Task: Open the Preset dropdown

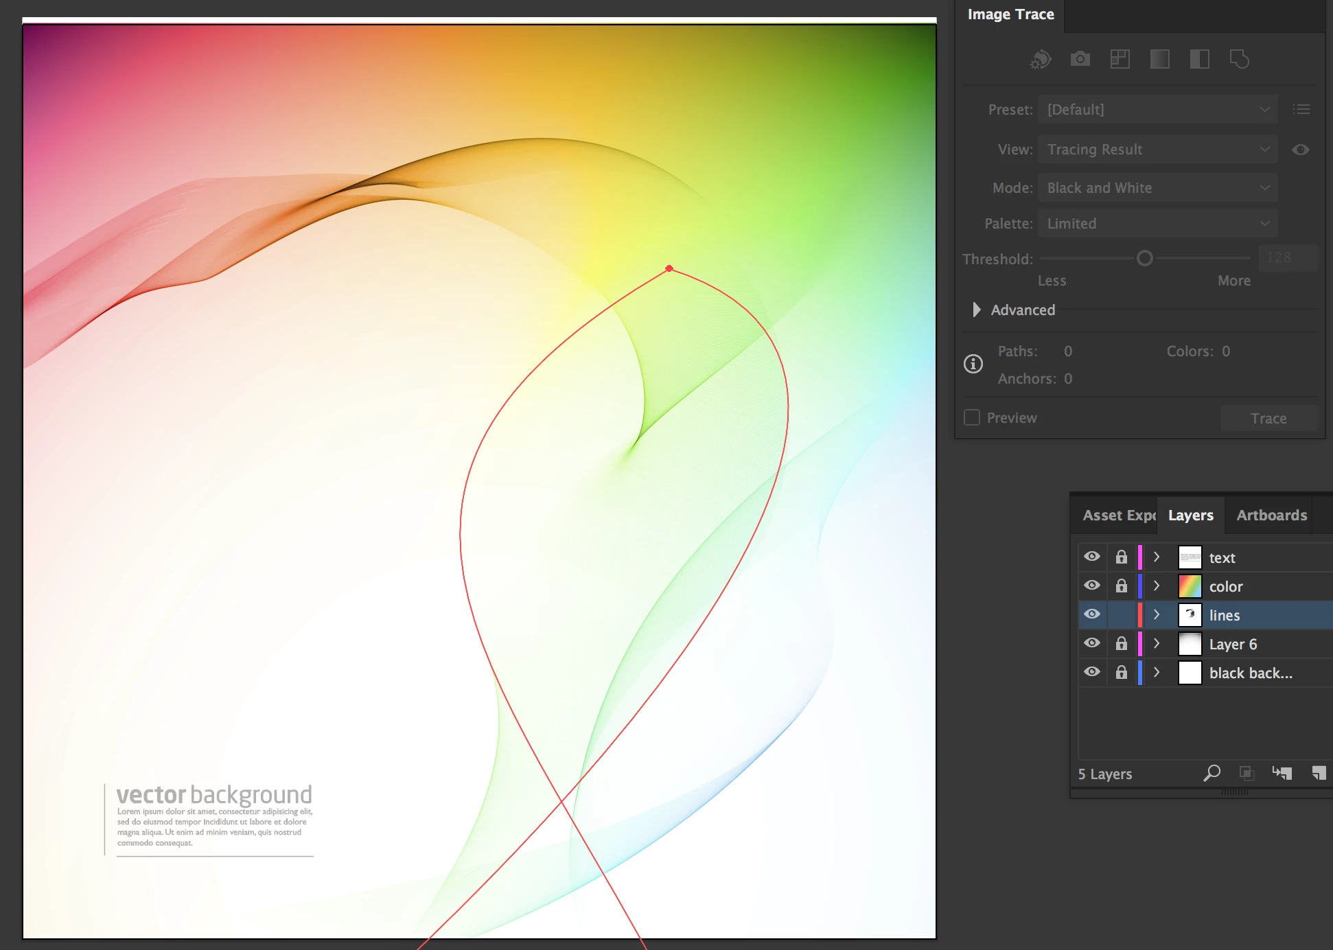Action: tap(1157, 110)
